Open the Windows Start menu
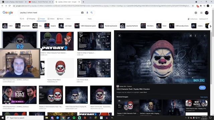This screenshot has height=120, width=214. 2,118
